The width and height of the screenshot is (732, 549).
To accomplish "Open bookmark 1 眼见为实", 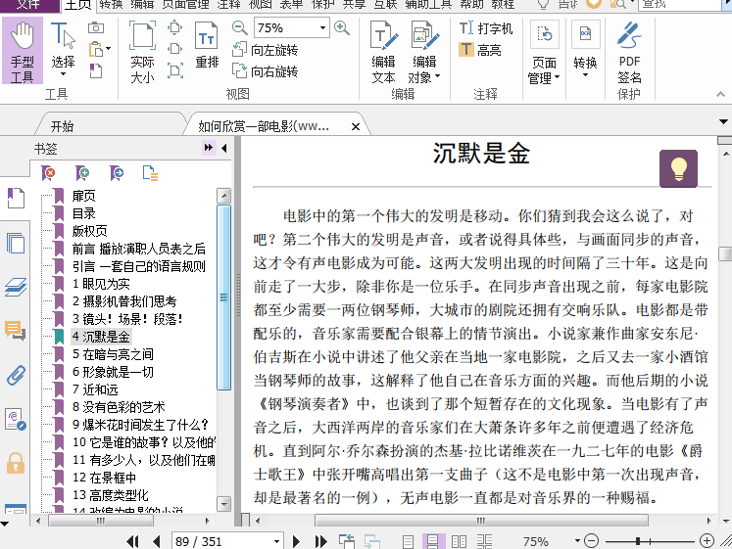I will [x=101, y=284].
